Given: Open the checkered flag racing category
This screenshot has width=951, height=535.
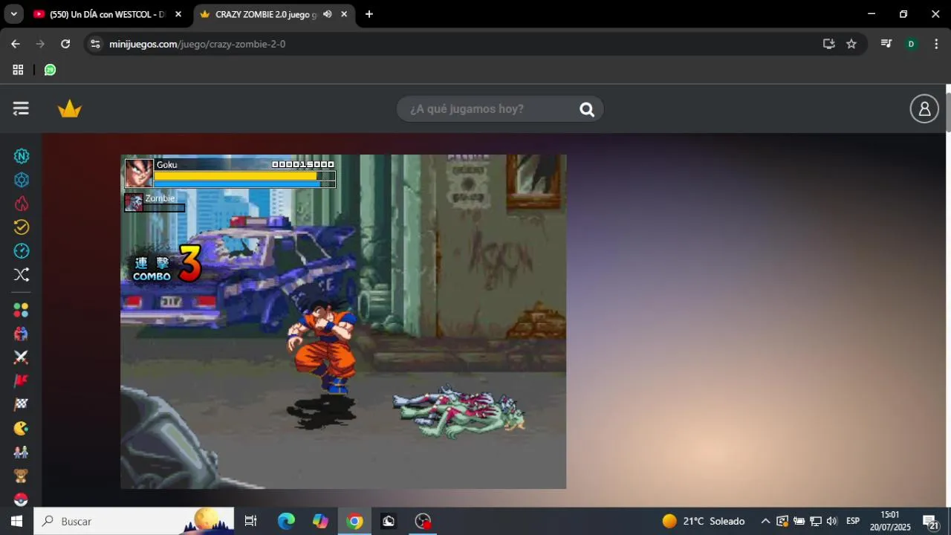Looking at the screenshot, I should coord(22,404).
